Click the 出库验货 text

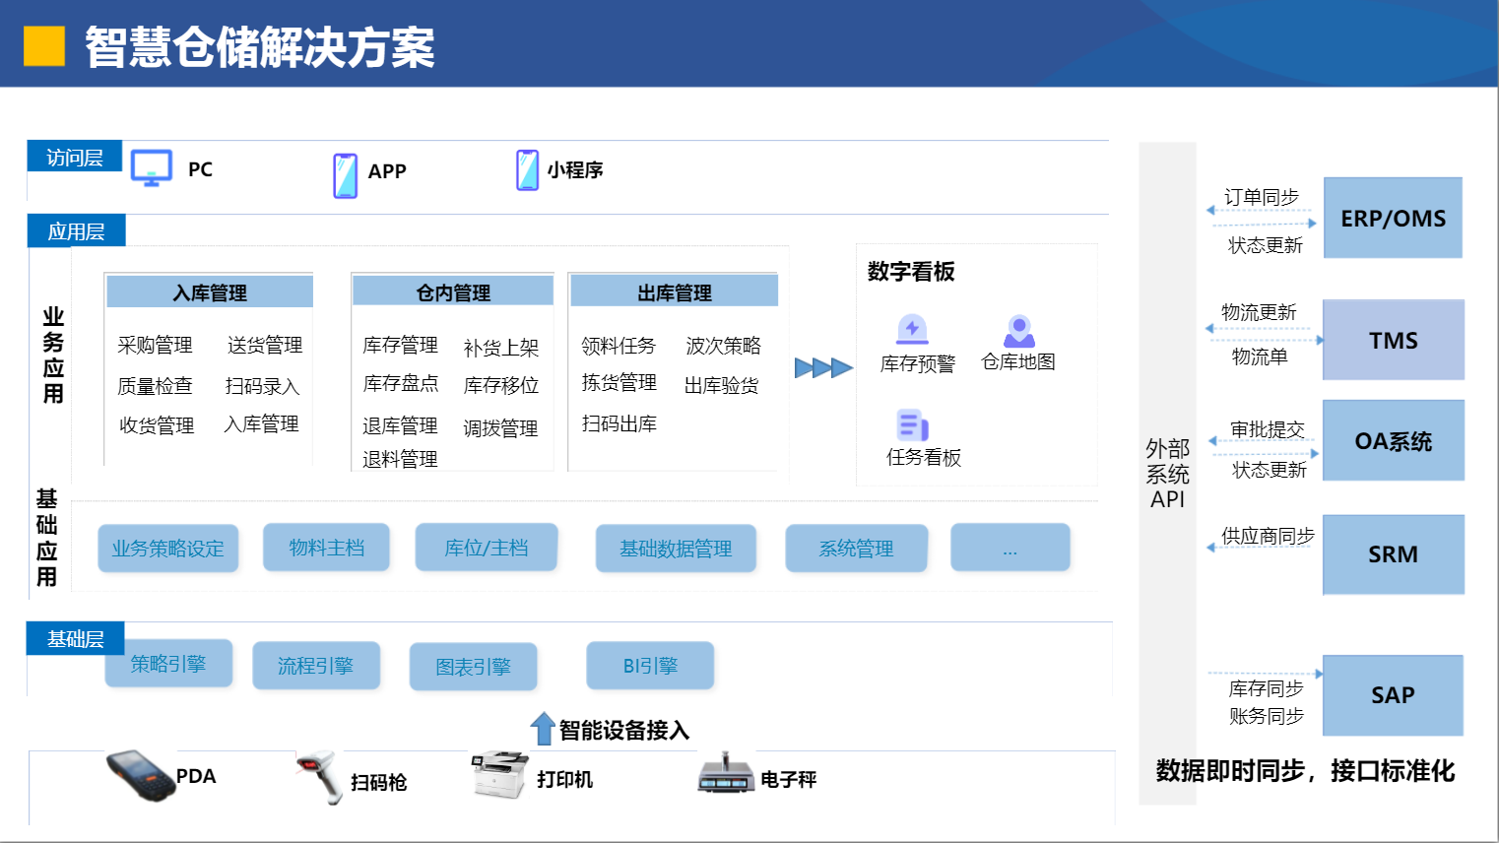click(x=722, y=386)
